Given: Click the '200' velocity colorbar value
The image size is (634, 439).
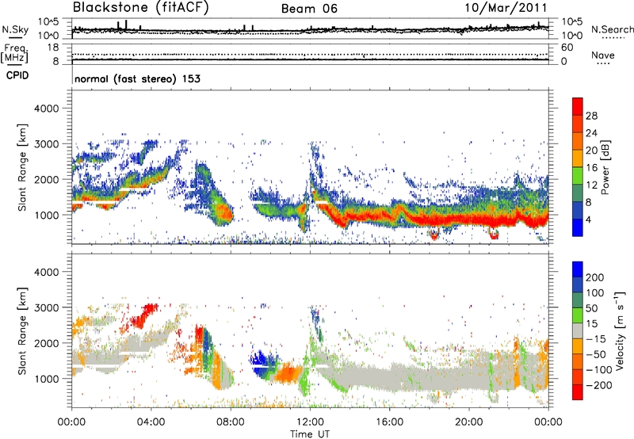Looking at the screenshot, I should click(x=595, y=277).
